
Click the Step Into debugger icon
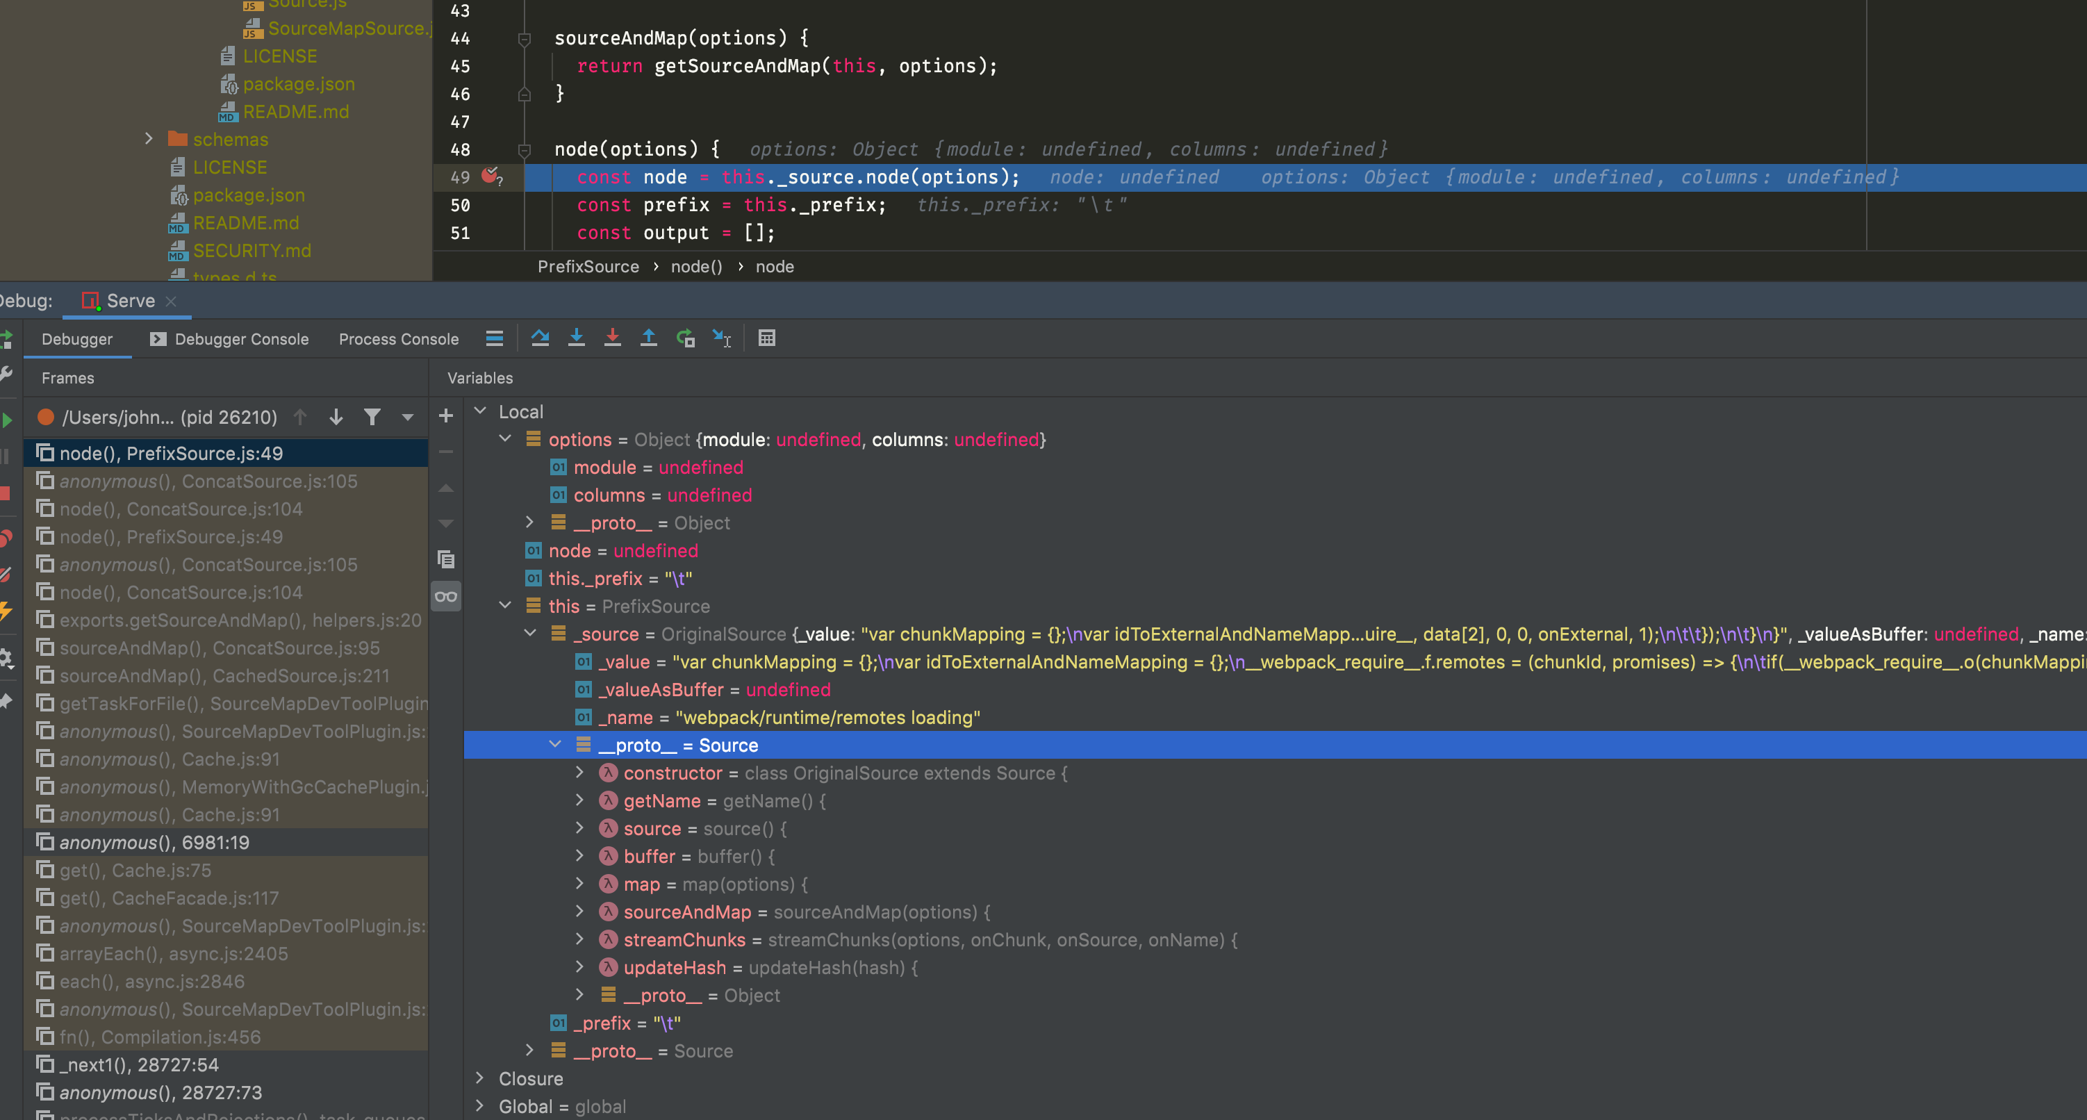pos(576,338)
